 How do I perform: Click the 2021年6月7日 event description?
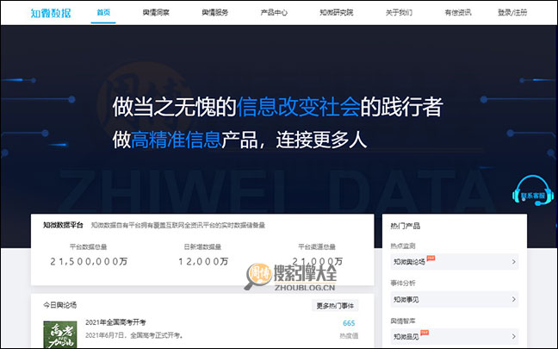coord(134,335)
